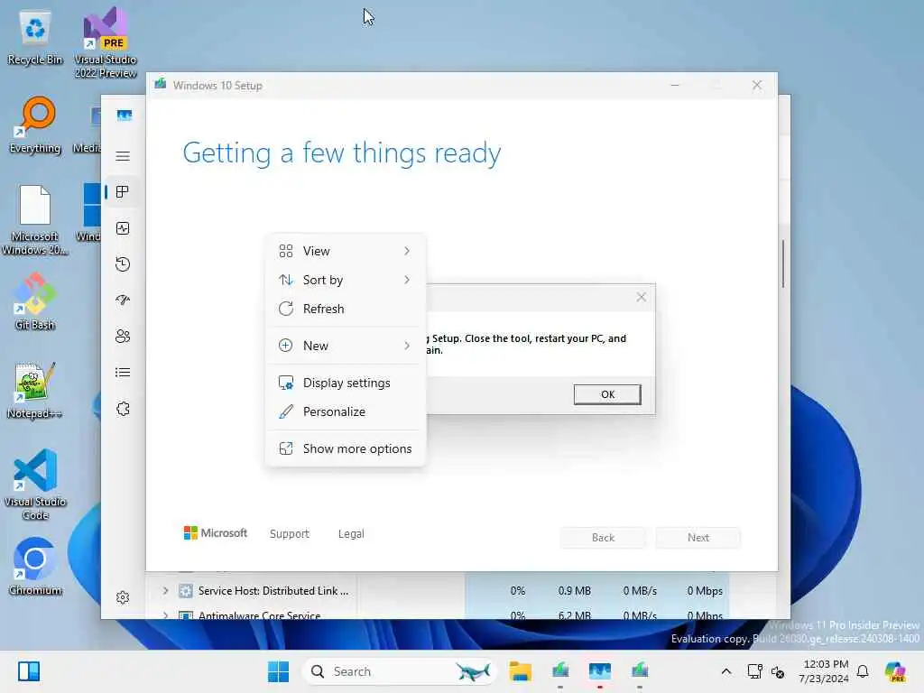This screenshot has height=693, width=924.
Task: Choose View in context menu
Action: [x=346, y=251]
